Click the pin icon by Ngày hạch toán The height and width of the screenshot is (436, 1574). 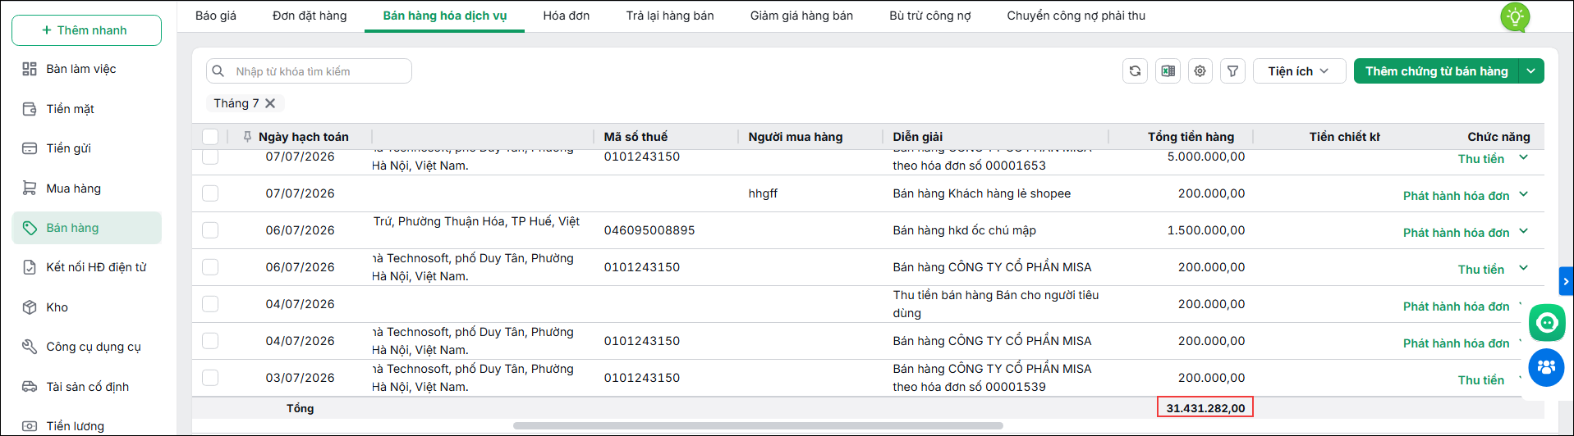(247, 137)
